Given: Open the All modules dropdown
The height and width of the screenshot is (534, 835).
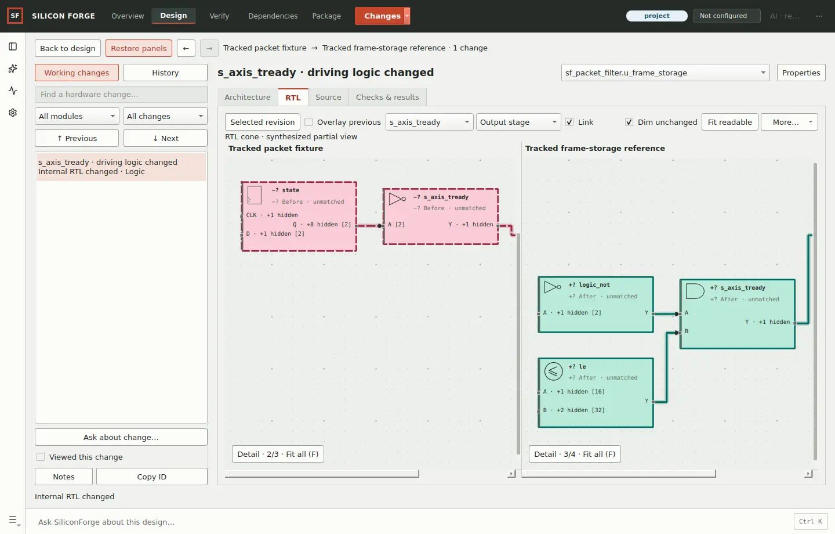Looking at the screenshot, I should click(x=77, y=116).
